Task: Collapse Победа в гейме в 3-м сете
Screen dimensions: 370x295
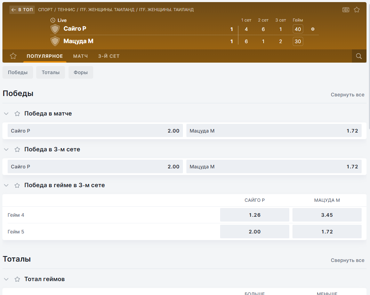Action: (6, 185)
